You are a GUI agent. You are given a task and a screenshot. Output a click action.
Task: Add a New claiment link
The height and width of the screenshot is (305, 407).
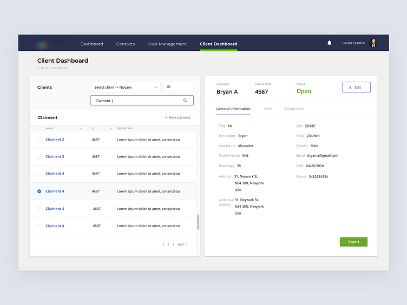pos(178,117)
